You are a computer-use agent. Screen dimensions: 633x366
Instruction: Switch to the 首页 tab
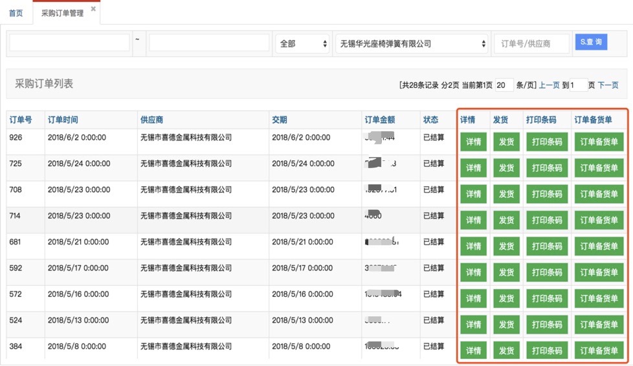tap(16, 13)
